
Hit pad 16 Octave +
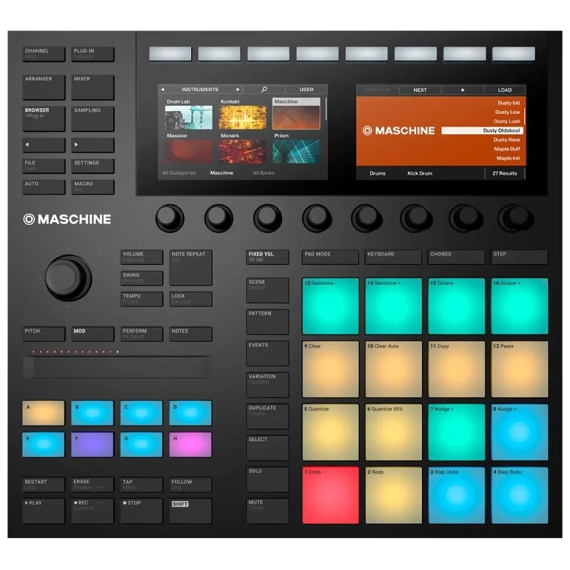point(519,306)
